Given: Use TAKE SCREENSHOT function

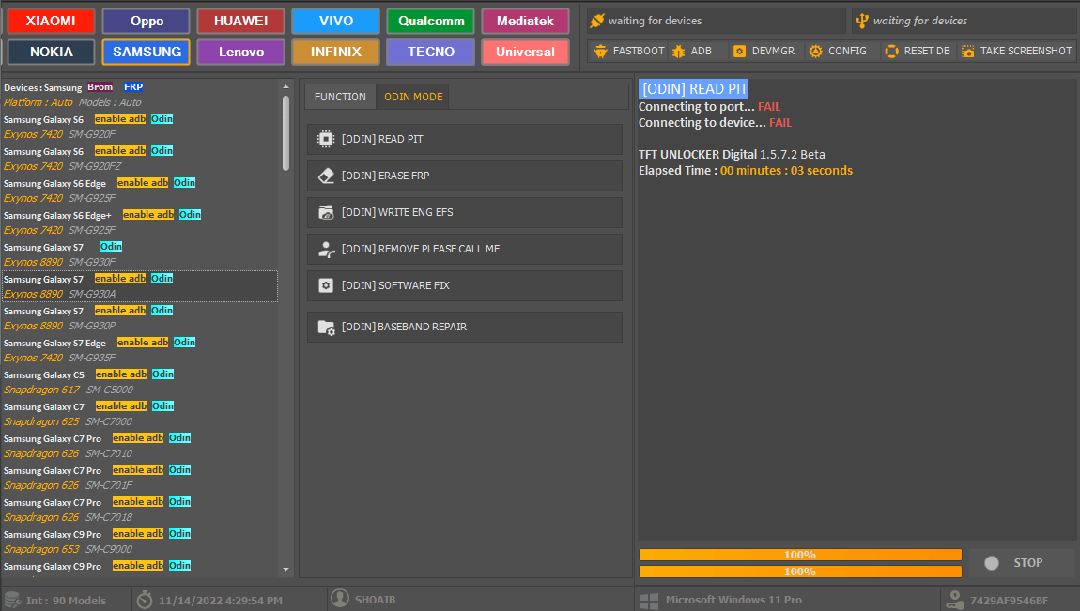Looking at the screenshot, I should pyautogui.click(x=1016, y=52).
